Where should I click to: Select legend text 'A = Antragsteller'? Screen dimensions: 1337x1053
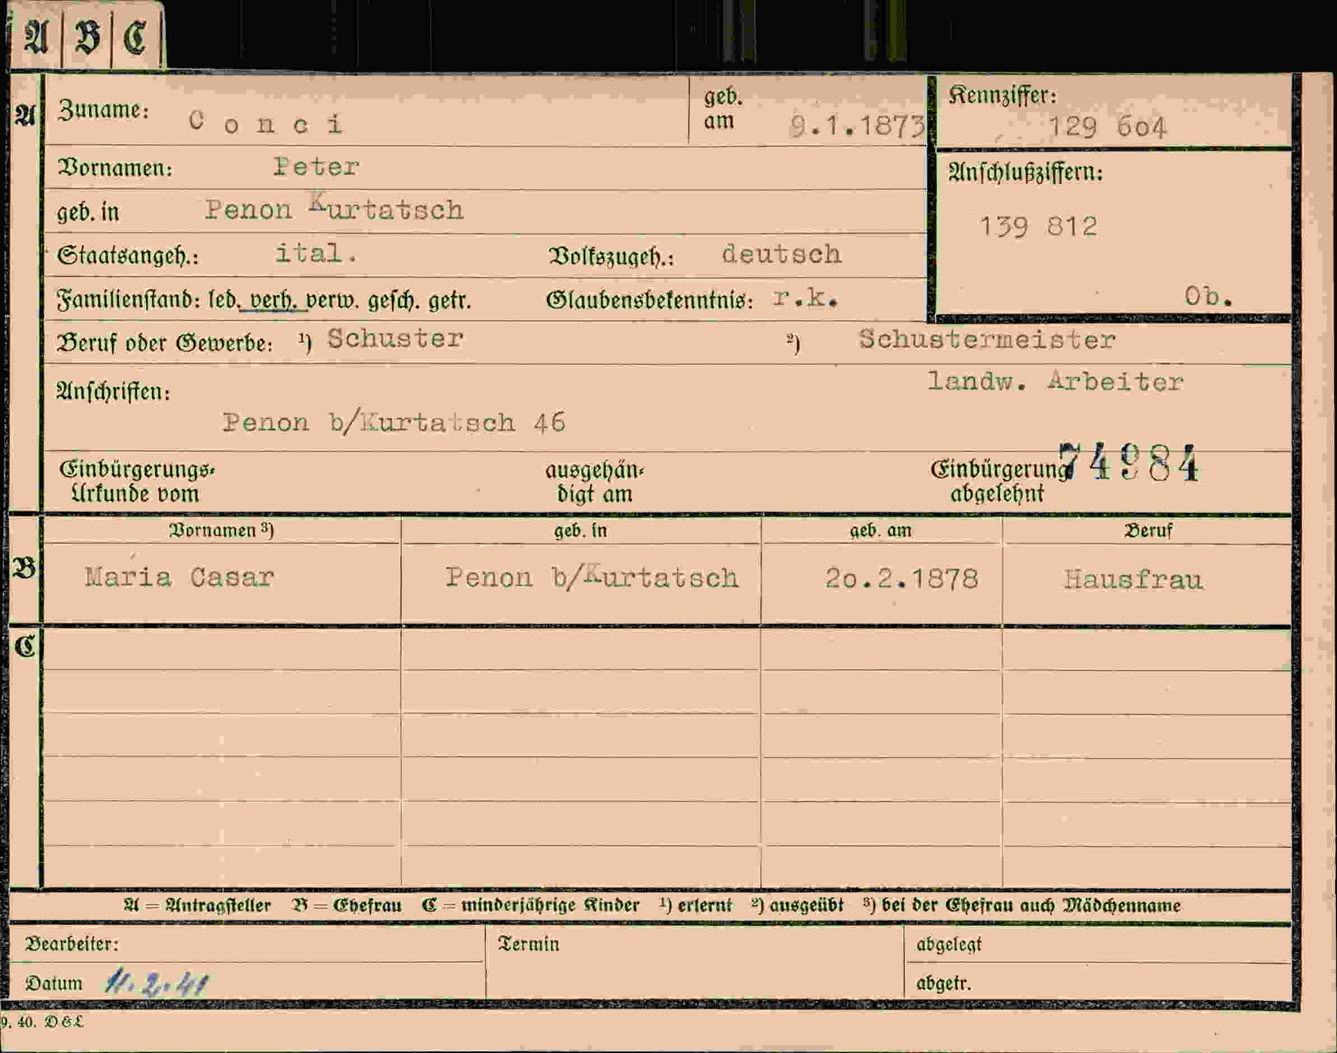coord(197,905)
